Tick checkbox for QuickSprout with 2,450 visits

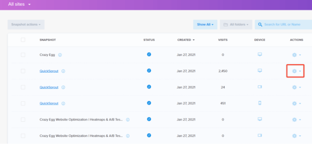[x=23, y=71]
